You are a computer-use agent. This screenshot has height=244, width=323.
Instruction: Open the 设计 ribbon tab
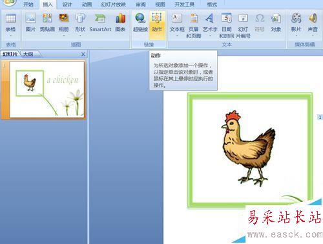coord(67,5)
